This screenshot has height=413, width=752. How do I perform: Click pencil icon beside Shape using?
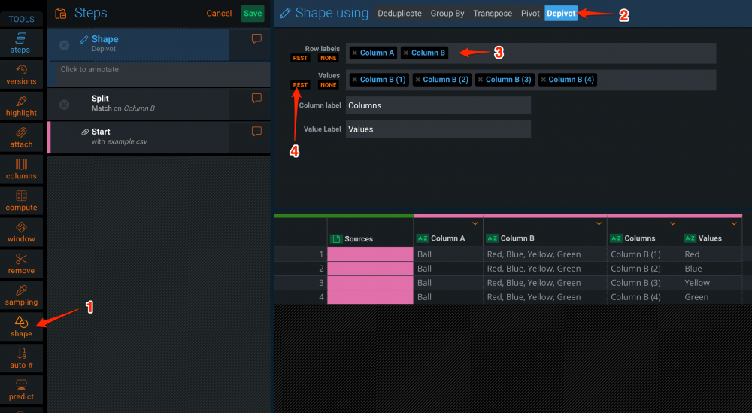pos(285,13)
